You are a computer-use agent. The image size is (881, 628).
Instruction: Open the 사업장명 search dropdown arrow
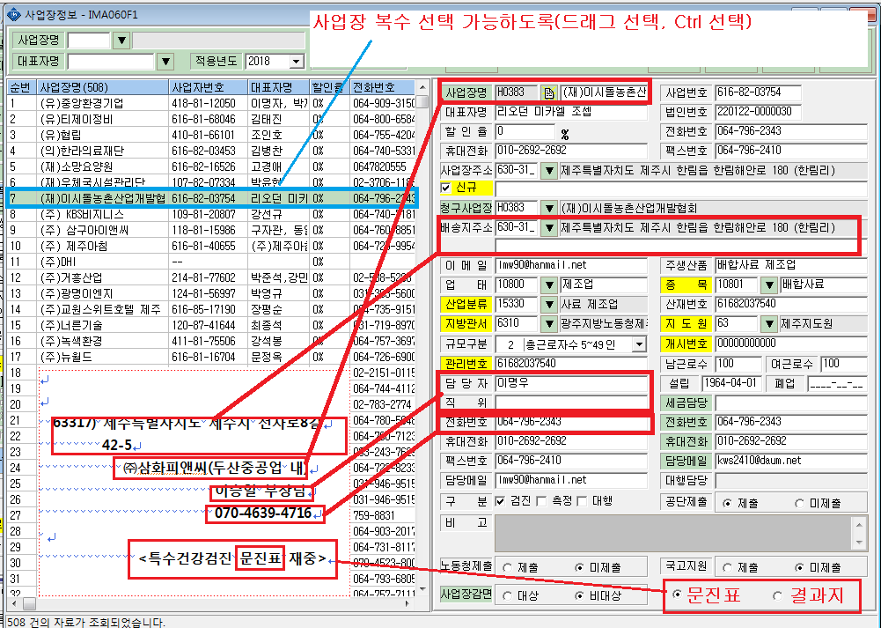pos(121,41)
